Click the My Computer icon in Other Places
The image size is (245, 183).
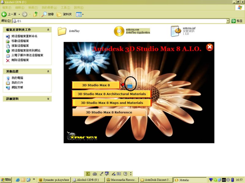point(8,78)
